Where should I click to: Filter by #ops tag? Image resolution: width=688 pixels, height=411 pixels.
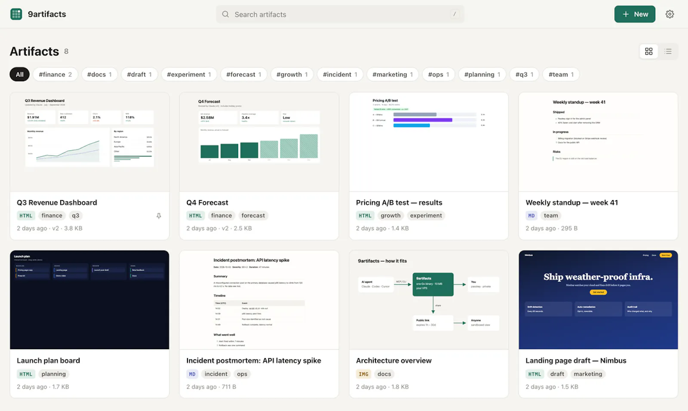point(439,74)
